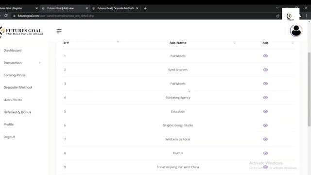This screenshot has width=311, height=175.
Task: Click the Ads Name column header
Action: [178, 42]
